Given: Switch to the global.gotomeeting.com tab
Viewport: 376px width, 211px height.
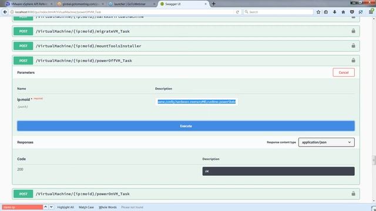Looking at the screenshot, I should (80, 4).
